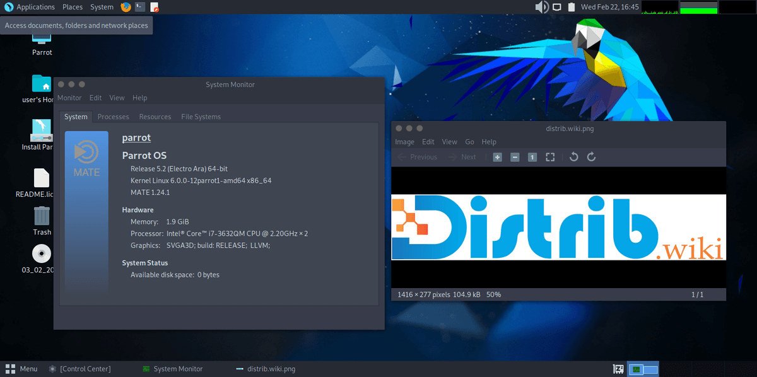The width and height of the screenshot is (757, 377).
Task: Click the parrot hostname heading
Action: (136, 137)
